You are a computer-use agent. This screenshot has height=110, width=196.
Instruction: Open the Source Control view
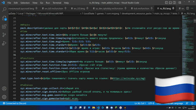[4, 35]
